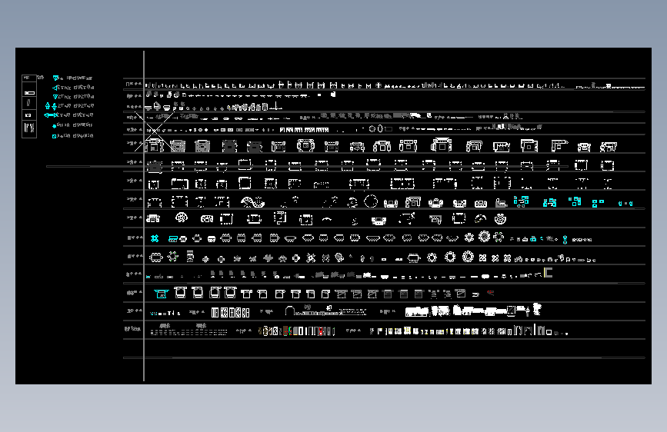Select the cyan bed block starting the bed row
Viewport: 667px width, 432px height.
tap(162, 294)
